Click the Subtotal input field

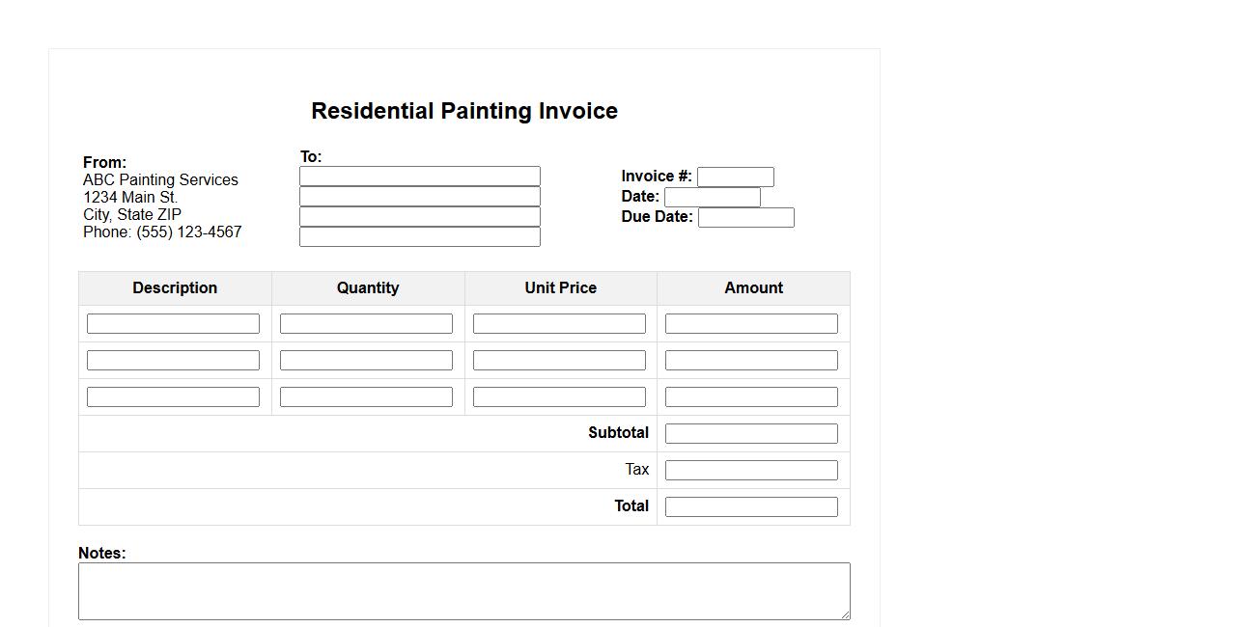(751, 433)
